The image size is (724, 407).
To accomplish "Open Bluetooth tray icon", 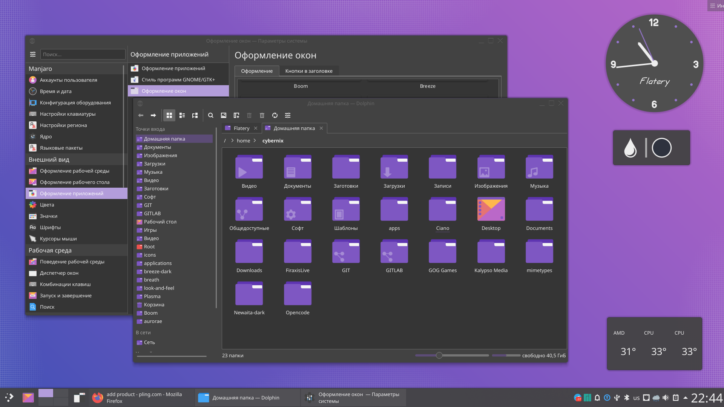I will click(x=627, y=398).
